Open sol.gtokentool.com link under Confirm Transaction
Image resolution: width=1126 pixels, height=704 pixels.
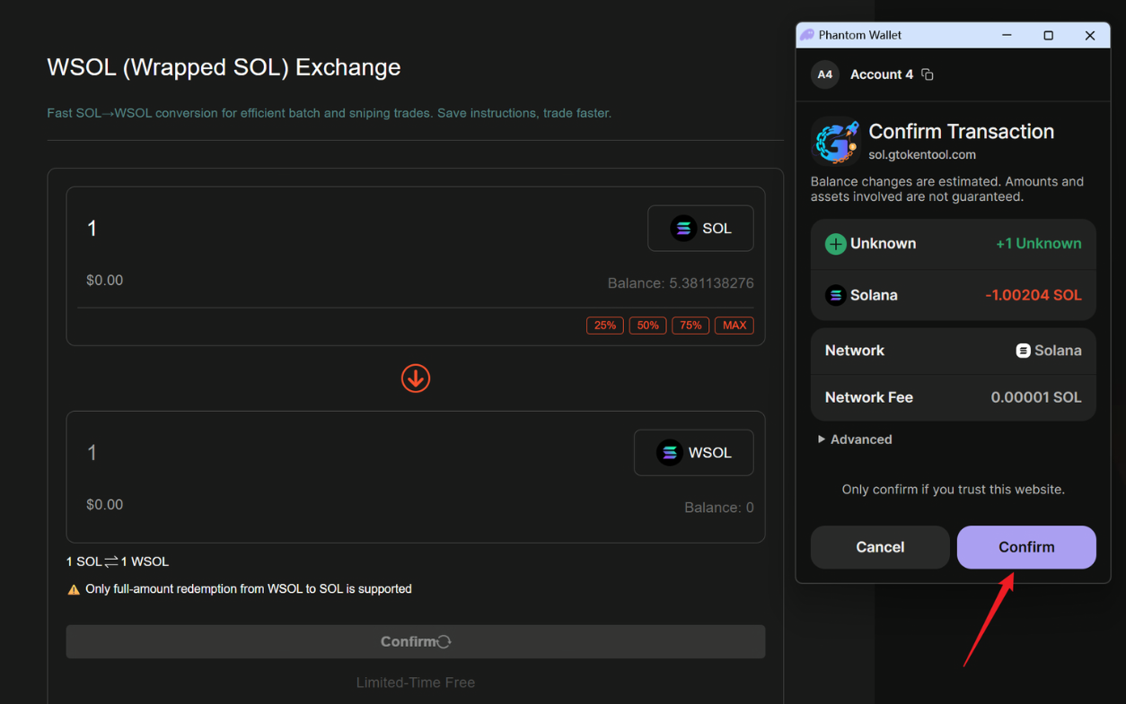921,154
